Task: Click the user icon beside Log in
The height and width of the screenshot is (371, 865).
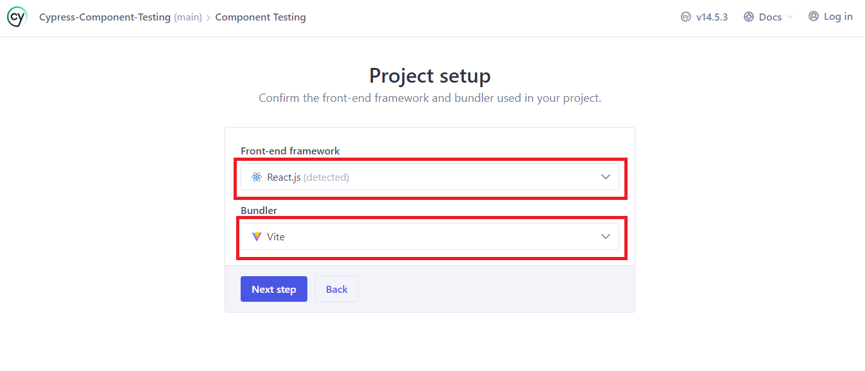Action: (x=814, y=17)
